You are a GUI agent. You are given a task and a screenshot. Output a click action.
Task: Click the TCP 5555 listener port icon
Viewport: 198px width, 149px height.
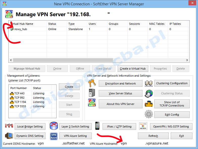click(x=12, y=106)
